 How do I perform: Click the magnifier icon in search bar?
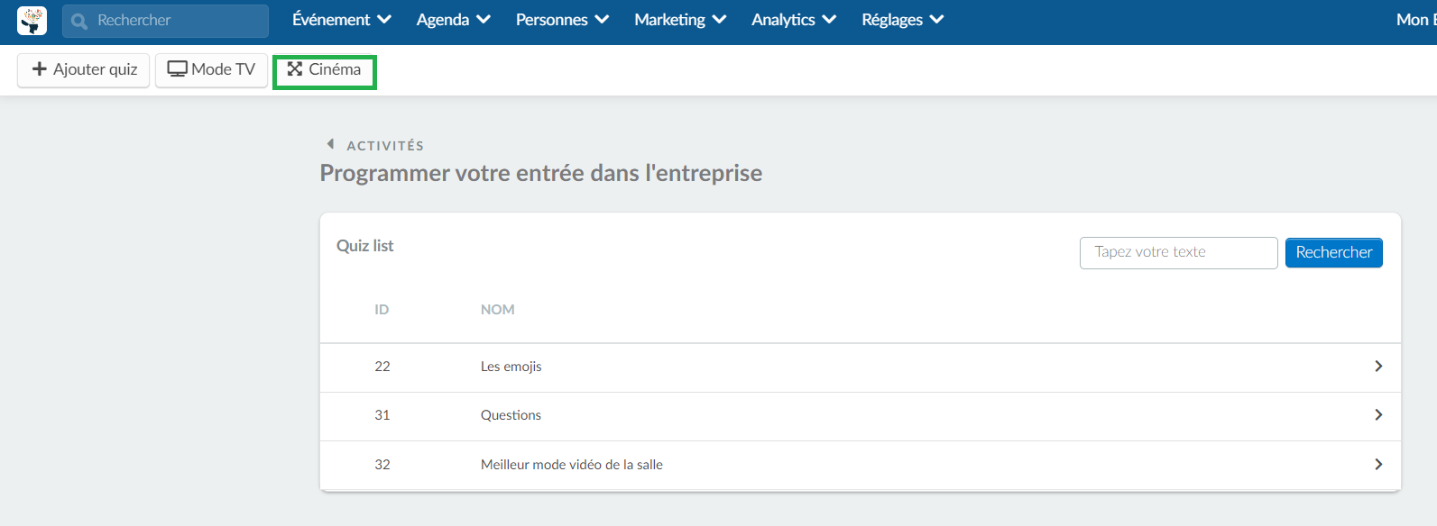79,21
